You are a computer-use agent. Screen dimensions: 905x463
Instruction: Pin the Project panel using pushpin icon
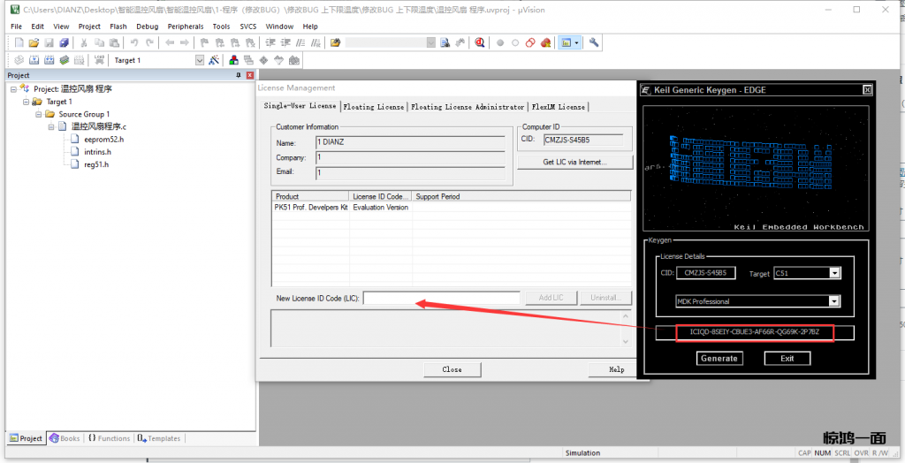pos(238,76)
